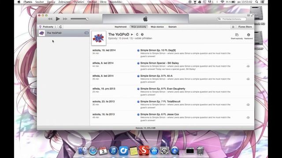Open the Ovládání menu
This screenshot has height=158, width=282.
(x=79, y=2)
